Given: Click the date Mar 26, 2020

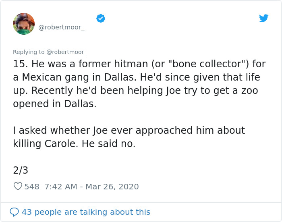Looking at the screenshot, I should coord(112,187).
